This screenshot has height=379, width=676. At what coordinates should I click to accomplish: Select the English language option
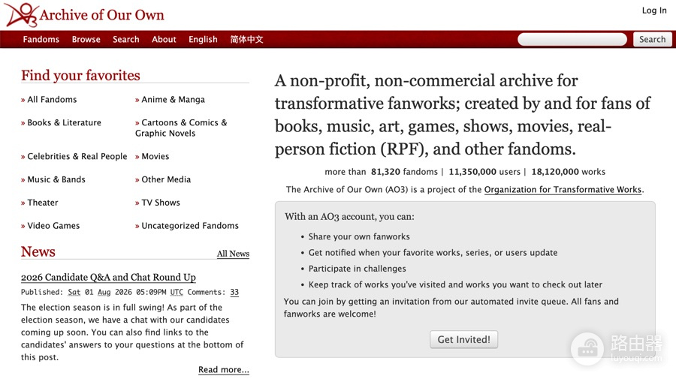coord(203,39)
